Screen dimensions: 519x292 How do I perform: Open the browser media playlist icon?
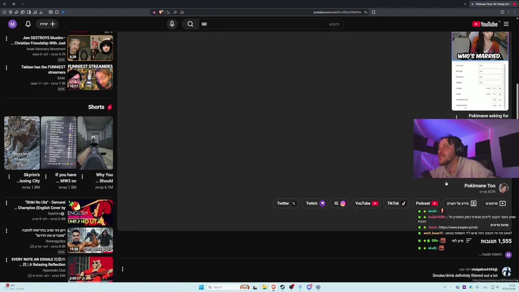pos(35,12)
